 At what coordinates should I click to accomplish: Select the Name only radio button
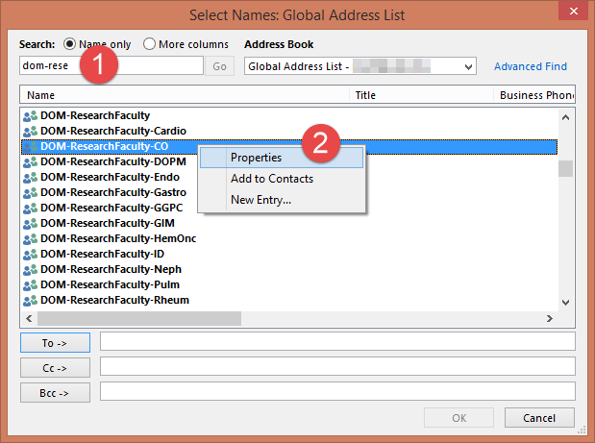70,44
